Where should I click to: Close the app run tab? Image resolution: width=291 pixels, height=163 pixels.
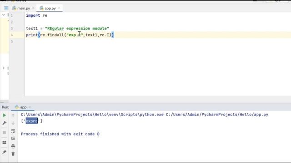coord(30,107)
